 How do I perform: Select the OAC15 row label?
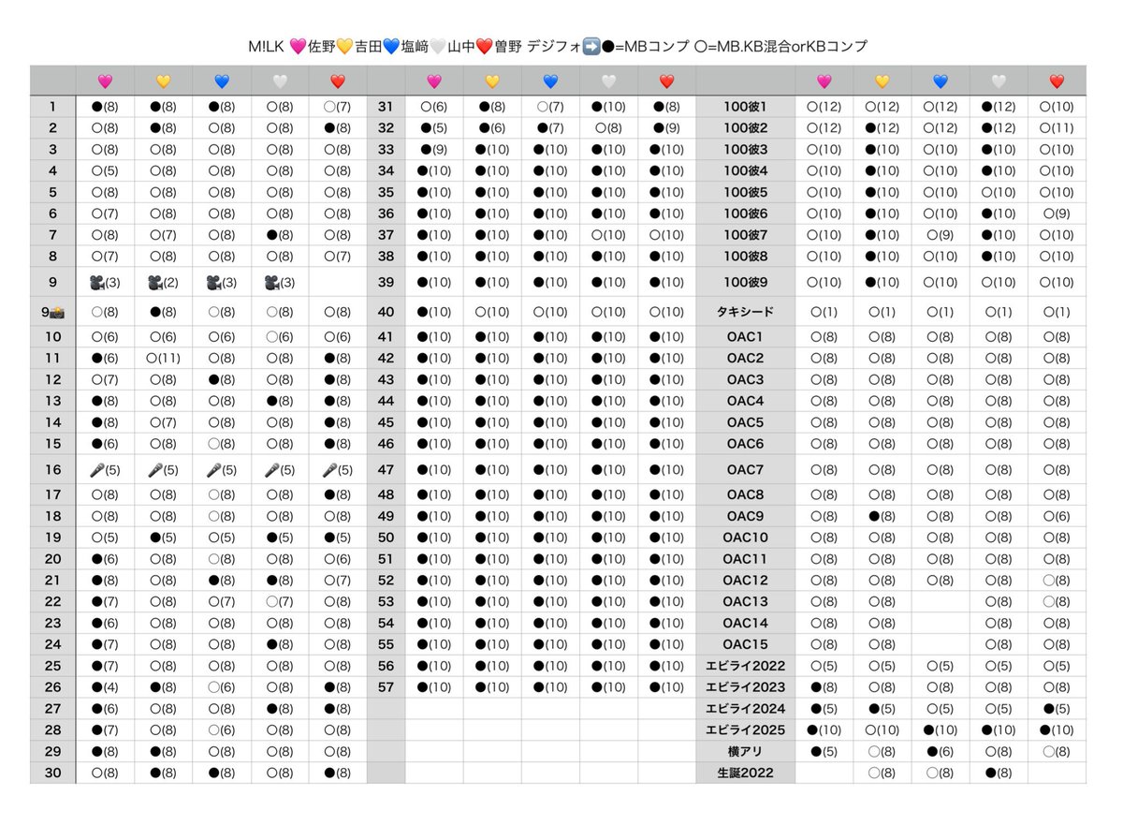click(x=746, y=643)
